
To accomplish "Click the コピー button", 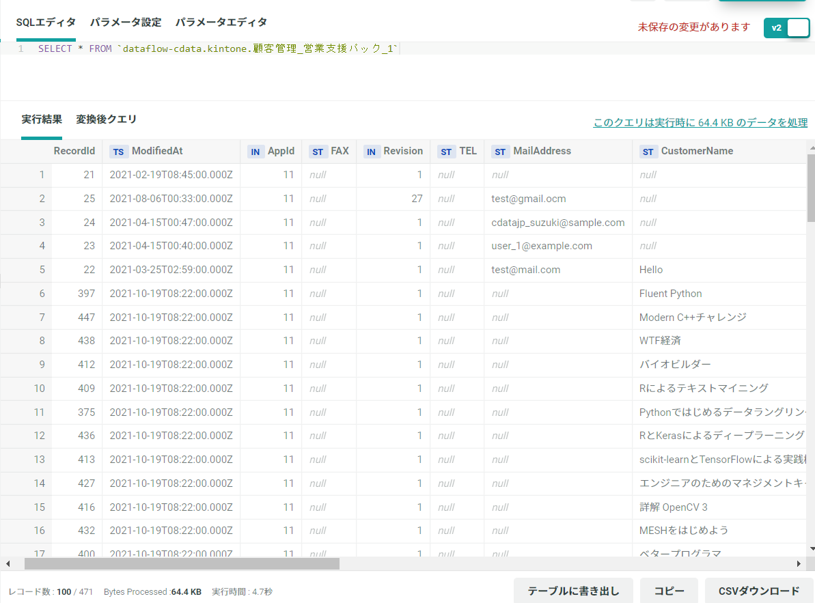I will [x=669, y=591].
